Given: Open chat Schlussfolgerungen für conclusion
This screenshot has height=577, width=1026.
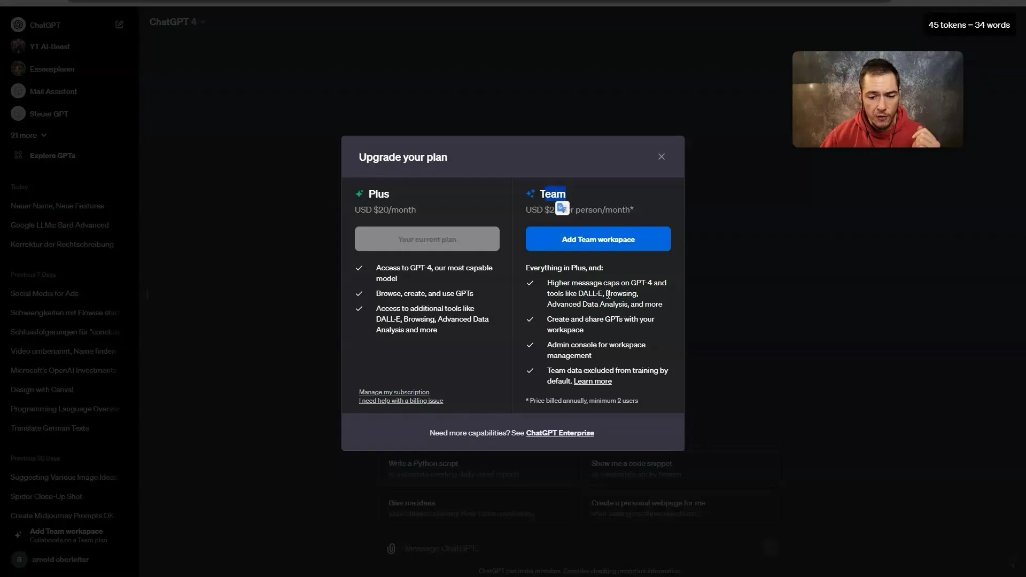Looking at the screenshot, I should point(65,332).
